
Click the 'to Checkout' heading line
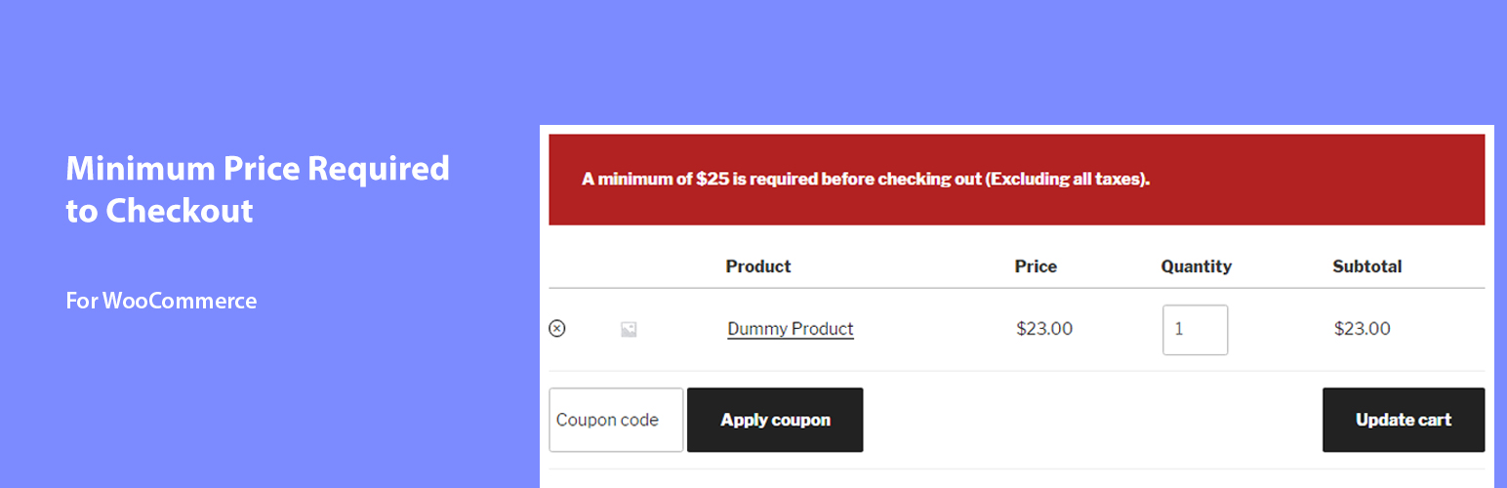pyautogui.click(x=159, y=210)
